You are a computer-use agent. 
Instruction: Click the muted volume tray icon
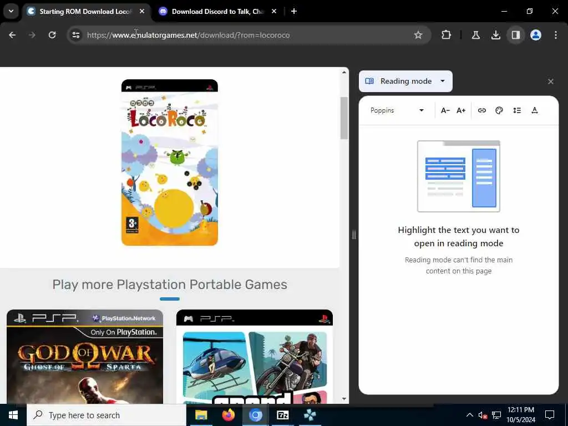483,415
